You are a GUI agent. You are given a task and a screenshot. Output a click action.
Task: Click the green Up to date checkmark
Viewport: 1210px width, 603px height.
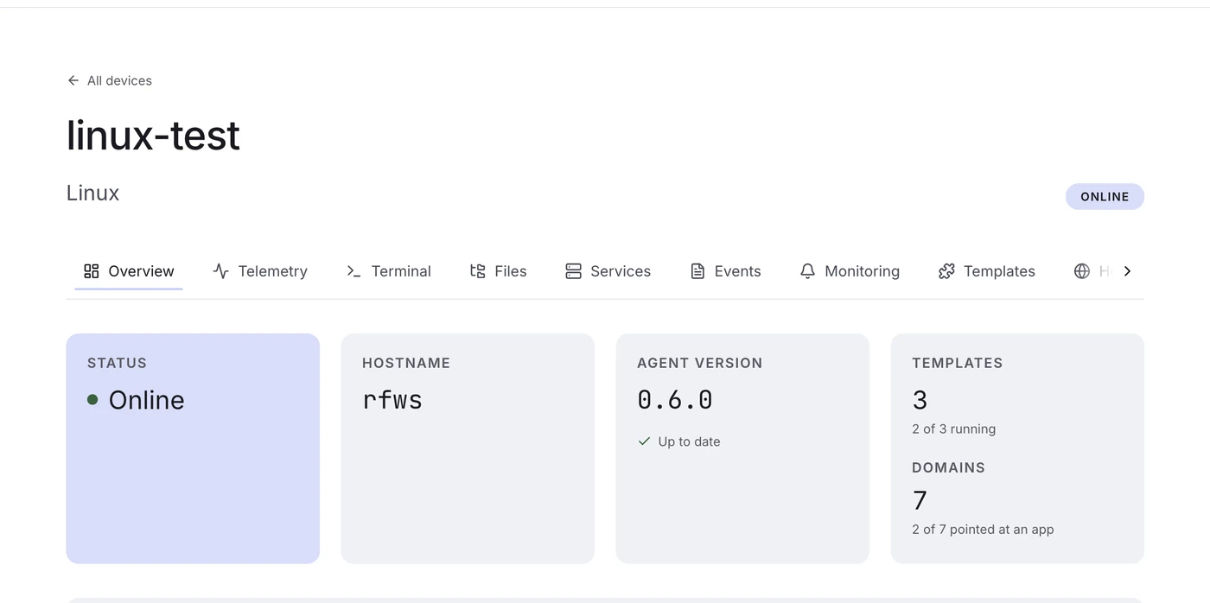click(644, 441)
